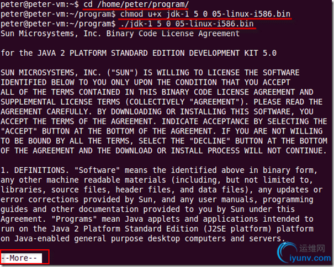Click the line containing '"DECLINE" BUTTON'
This screenshot has height=267, width=334.
pos(164,141)
